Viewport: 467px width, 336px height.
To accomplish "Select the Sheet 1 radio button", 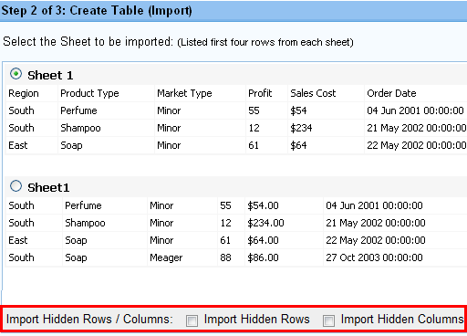I will 16,74.
